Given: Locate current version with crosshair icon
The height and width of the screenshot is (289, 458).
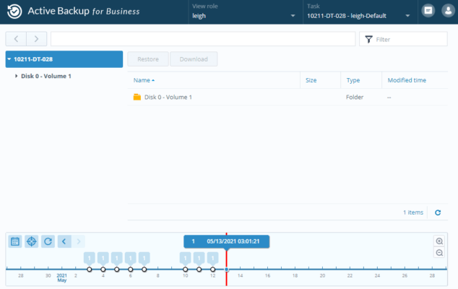Looking at the screenshot, I should click(x=32, y=241).
